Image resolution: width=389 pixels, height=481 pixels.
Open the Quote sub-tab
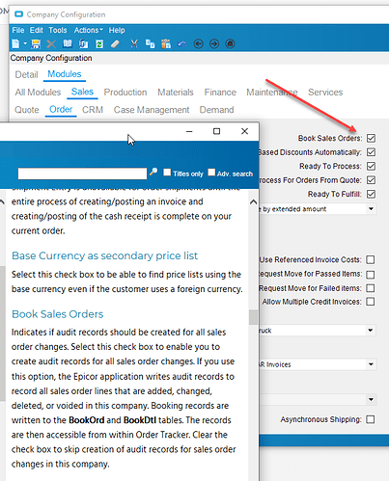pos(27,110)
